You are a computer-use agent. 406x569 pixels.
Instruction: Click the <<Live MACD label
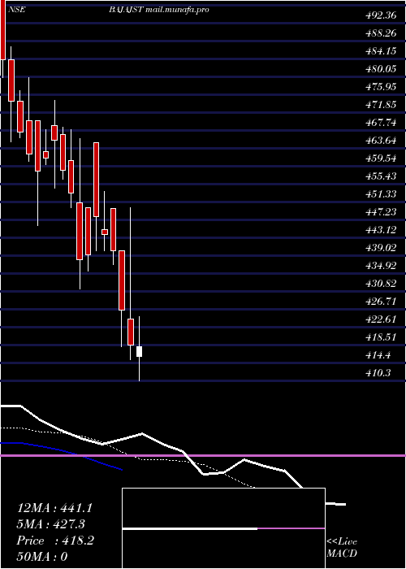coord(342,547)
